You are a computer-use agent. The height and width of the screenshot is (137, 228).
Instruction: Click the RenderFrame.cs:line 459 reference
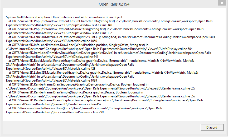85,104
